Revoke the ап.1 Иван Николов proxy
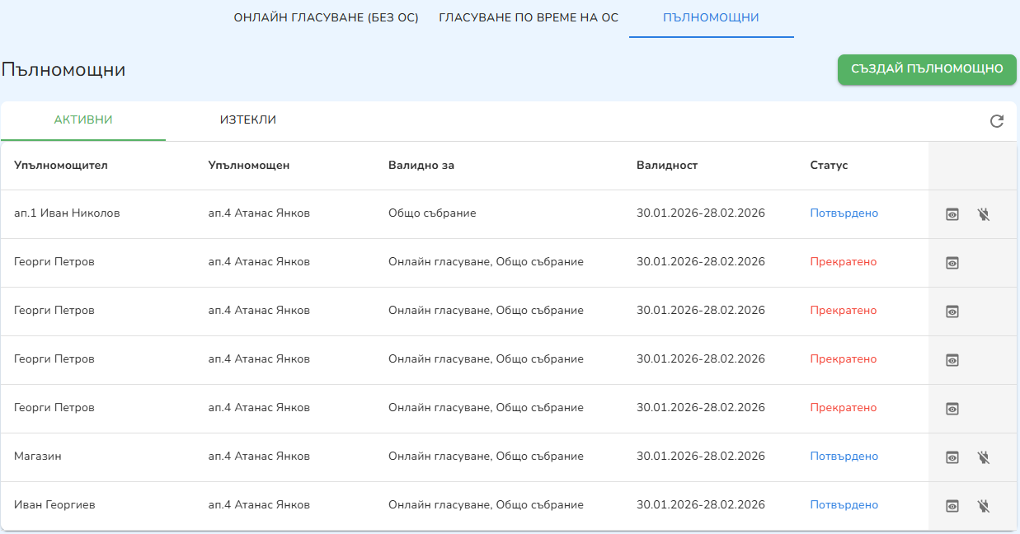The height and width of the screenshot is (534, 1020). 983,214
